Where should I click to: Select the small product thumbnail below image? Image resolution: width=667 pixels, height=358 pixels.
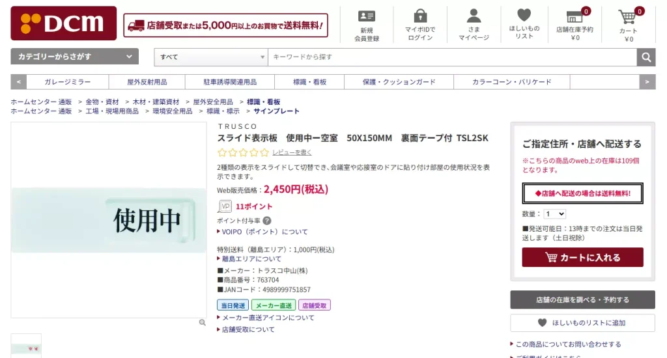tap(26, 346)
